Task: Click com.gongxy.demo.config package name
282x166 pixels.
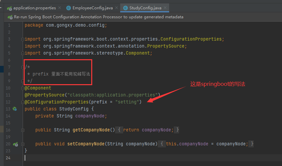Action: point(75,25)
